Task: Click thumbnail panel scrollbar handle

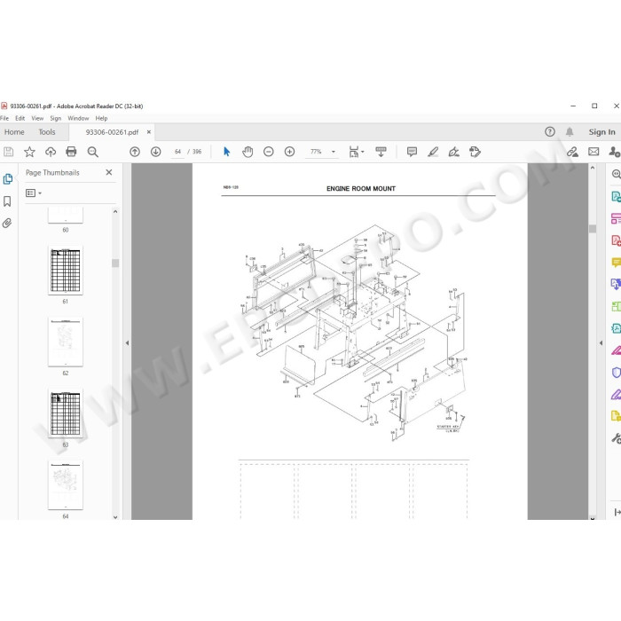Action: 115,263
